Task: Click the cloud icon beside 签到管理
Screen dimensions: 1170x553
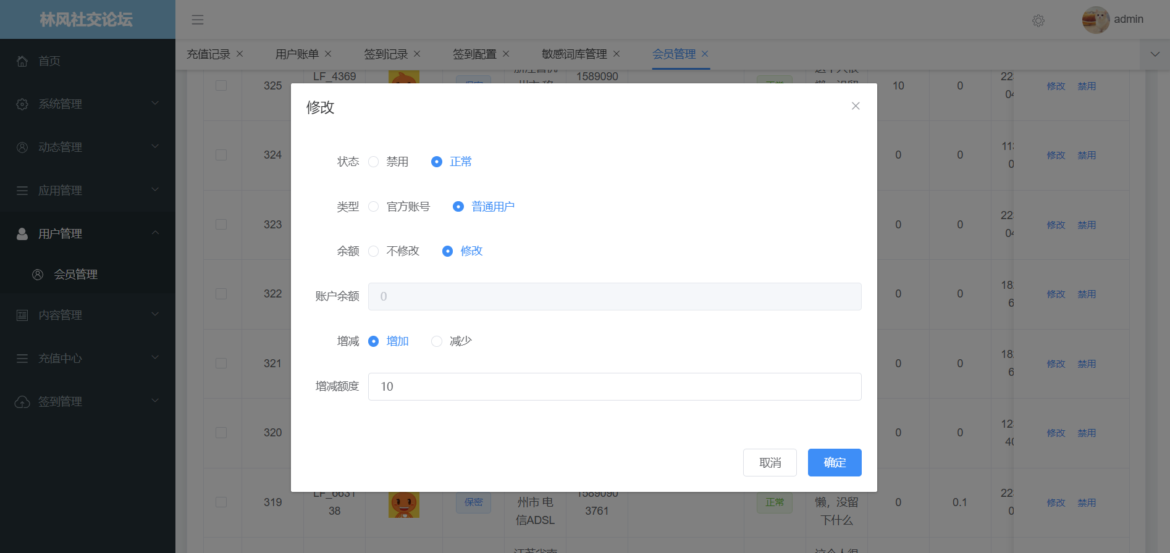Action: click(x=22, y=402)
